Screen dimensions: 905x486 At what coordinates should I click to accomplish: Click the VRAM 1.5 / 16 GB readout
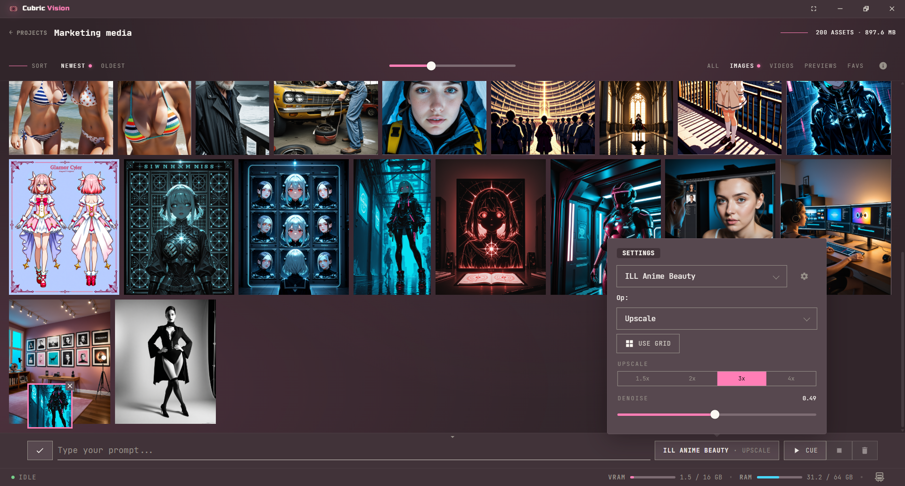(x=665, y=477)
